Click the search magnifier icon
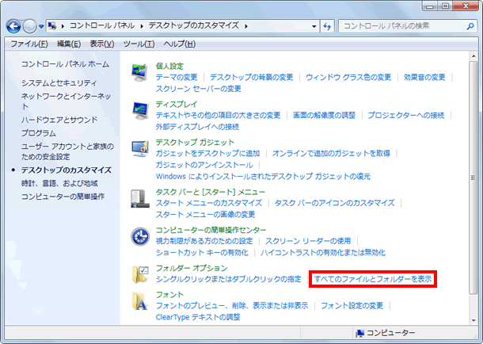483x344 pixels. pyautogui.click(x=470, y=26)
